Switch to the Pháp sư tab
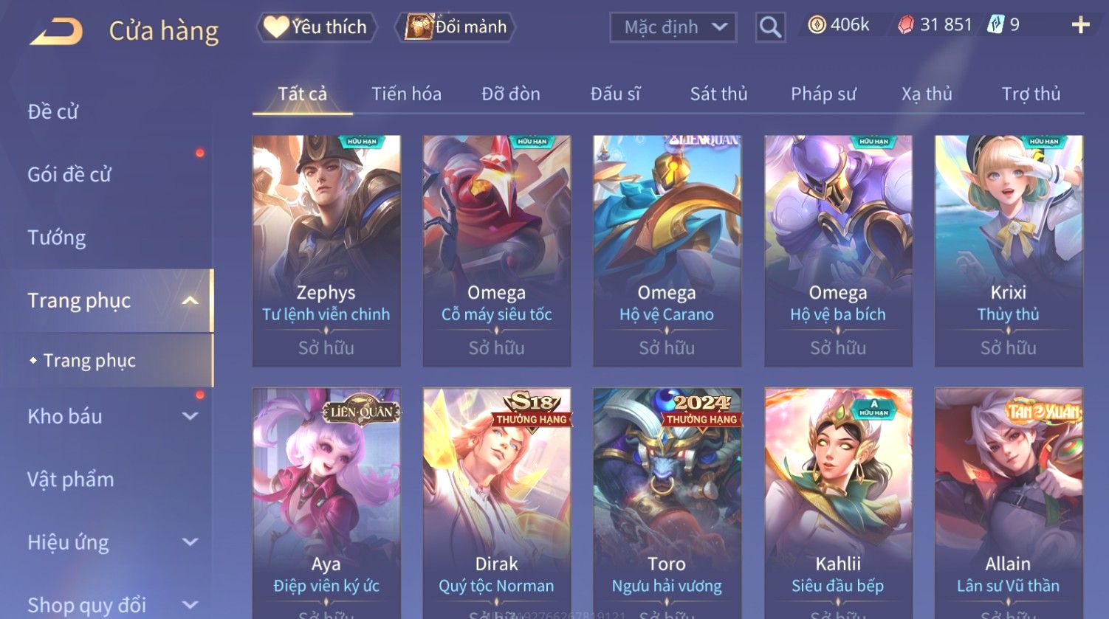 823,94
